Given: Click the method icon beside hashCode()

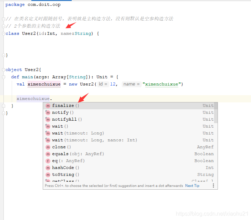Looking at the screenshot, I should (48, 168).
